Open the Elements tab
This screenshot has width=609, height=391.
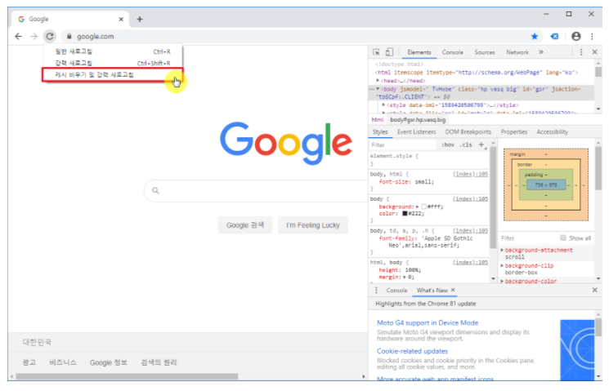point(419,52)
